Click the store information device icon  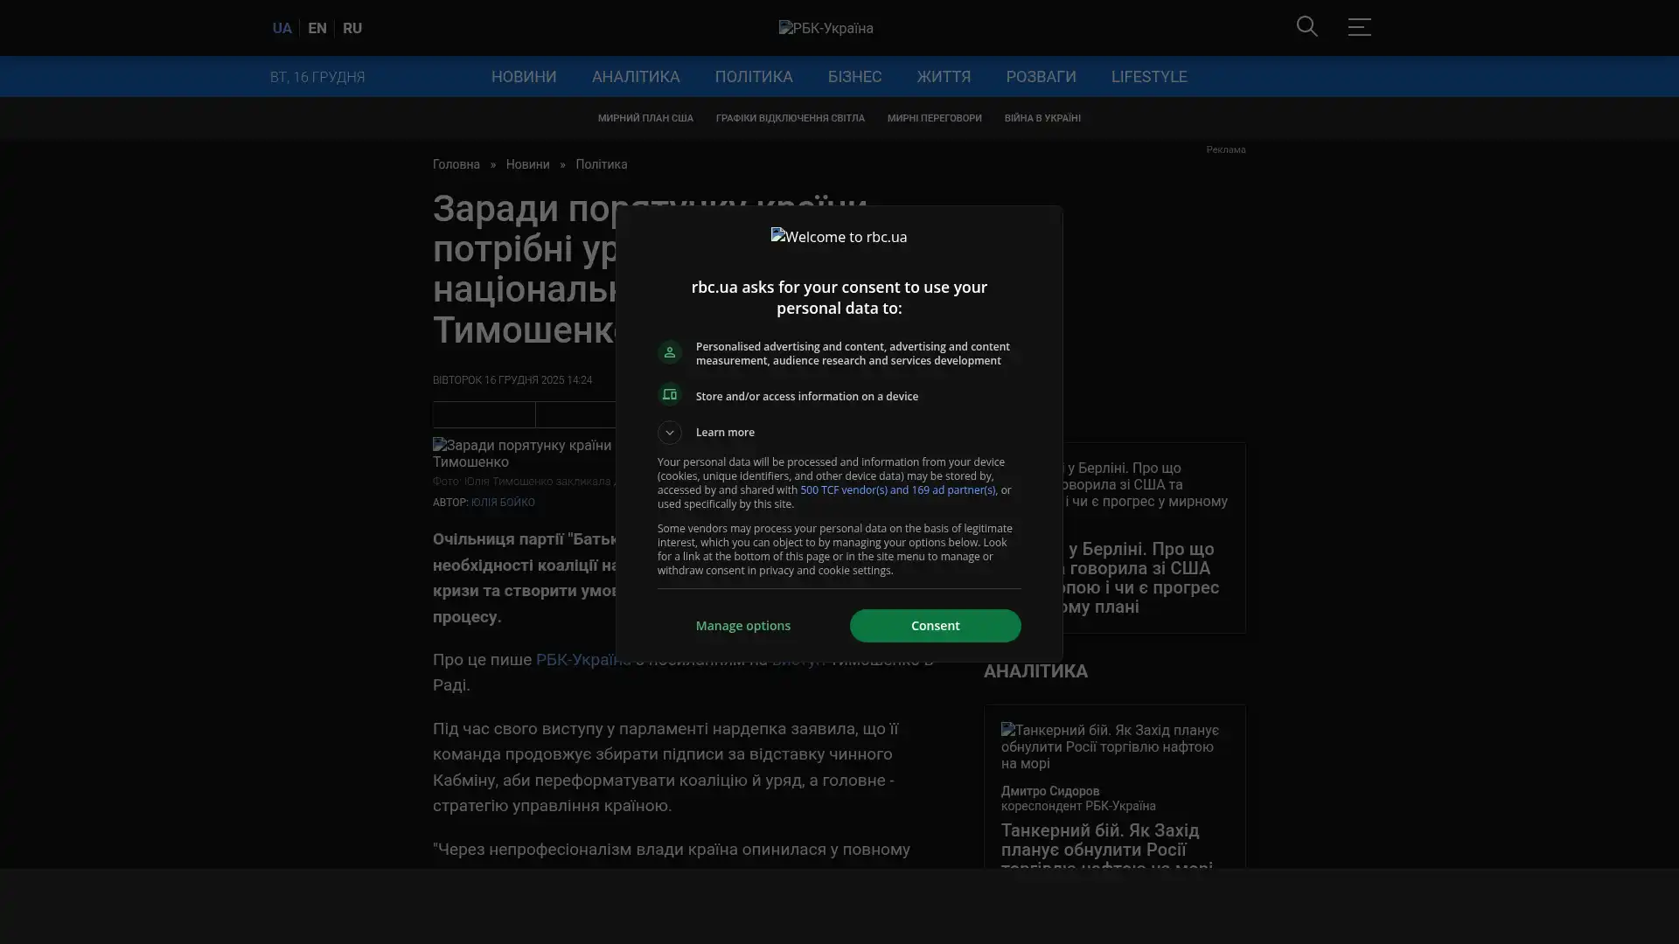pyautogui.click(x=670, y=395)
